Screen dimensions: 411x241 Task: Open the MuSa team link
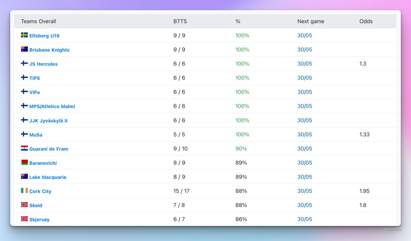point(36,135)
